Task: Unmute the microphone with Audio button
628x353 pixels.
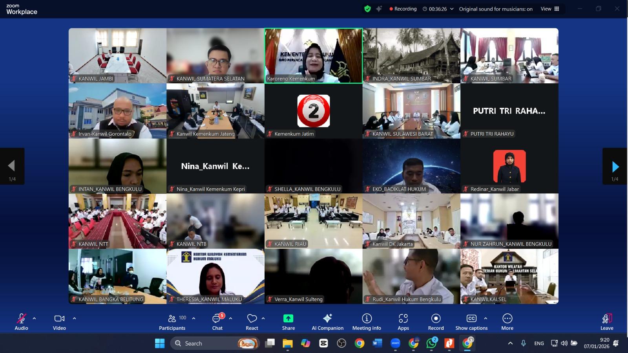Action: tap(21, 322)
